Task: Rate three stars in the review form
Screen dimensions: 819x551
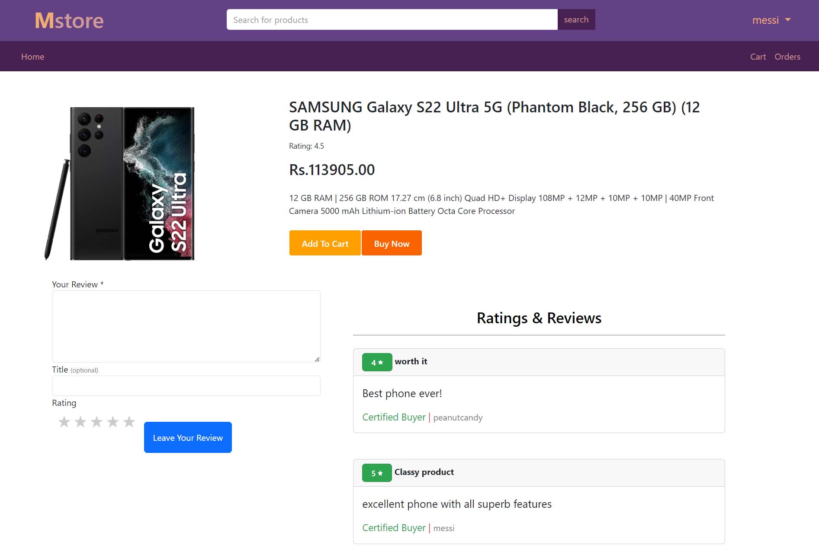Action: tap(96, 421)
